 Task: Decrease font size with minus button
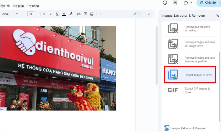coord(24,14)
